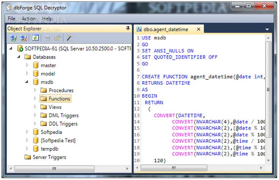The image size is (279, 180).
Task: Toggle the Object Explorer auto-hide pin
Action: coord(128,28)
